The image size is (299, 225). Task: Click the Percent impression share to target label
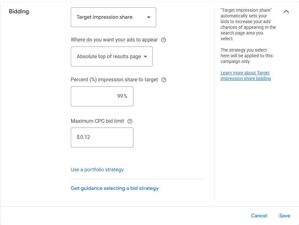pos(114,80)
